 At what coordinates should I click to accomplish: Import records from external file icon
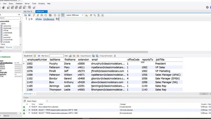coord(97,56)
